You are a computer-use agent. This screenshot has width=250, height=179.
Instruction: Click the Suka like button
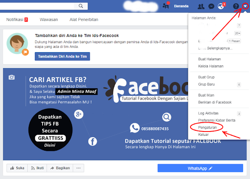point(17,168)
